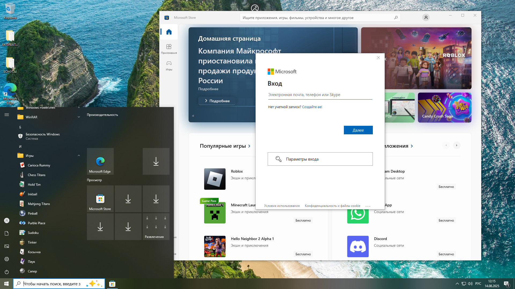515x289 pixels.
Task: Close the Microsoft sign-in dialog
Action: (378, 58)
